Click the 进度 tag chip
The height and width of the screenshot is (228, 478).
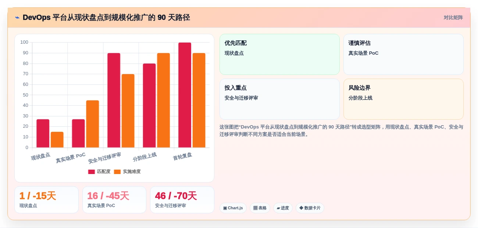(283, 208)
